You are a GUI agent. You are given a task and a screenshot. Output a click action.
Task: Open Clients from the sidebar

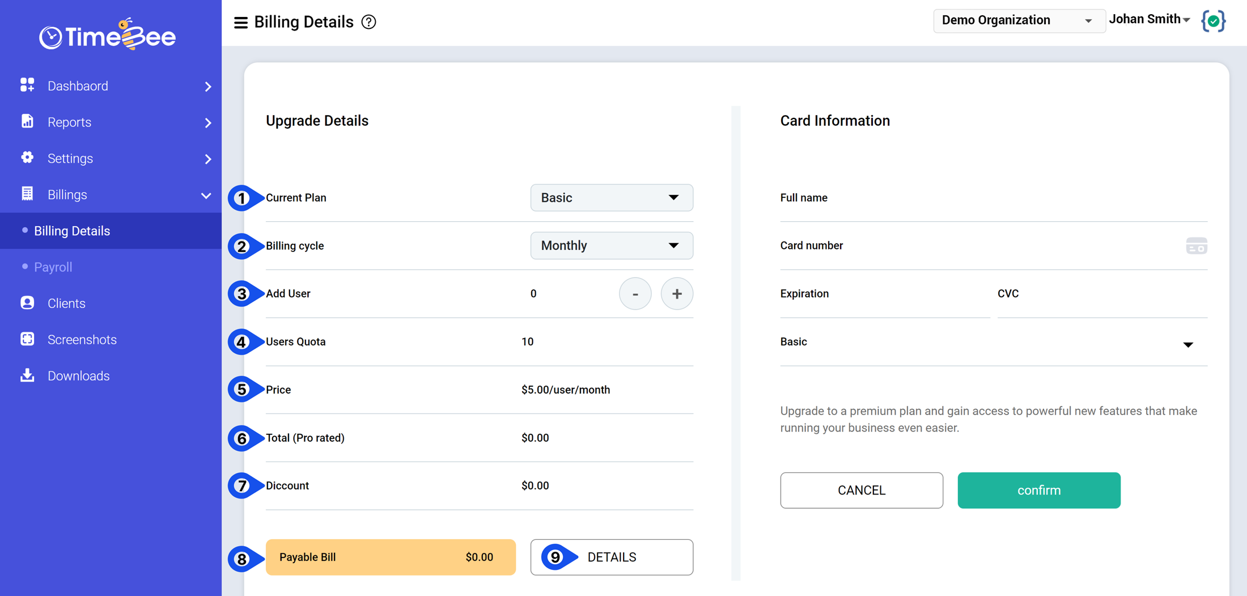tap(66, 303)
